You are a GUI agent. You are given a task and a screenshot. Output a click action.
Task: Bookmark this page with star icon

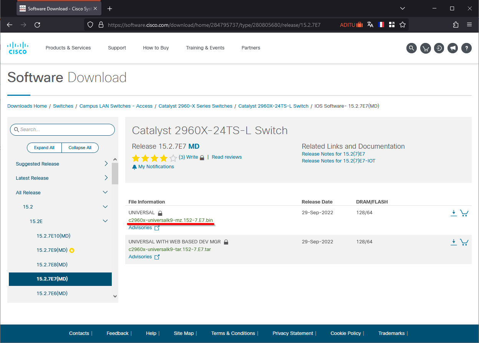coord(403,25)
